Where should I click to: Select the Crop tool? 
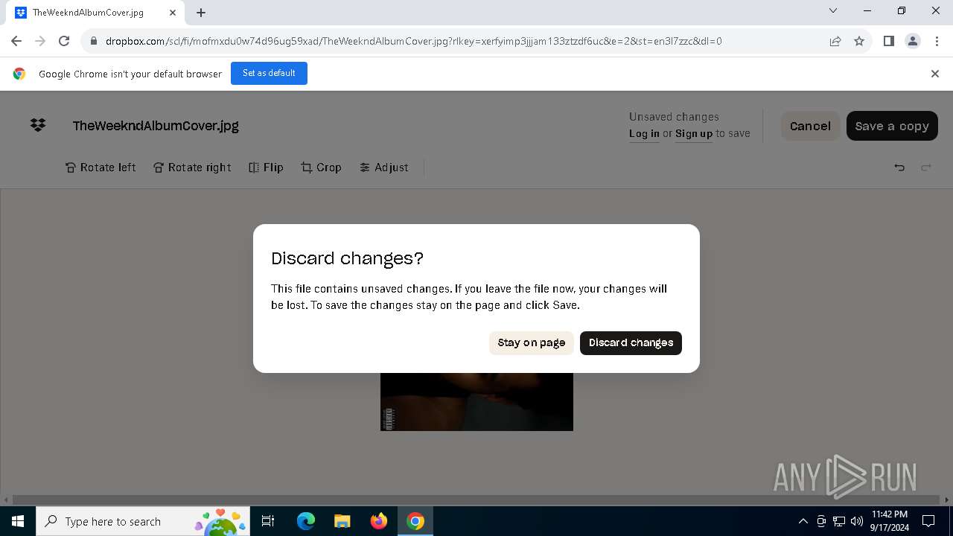[x=321, y=167]
